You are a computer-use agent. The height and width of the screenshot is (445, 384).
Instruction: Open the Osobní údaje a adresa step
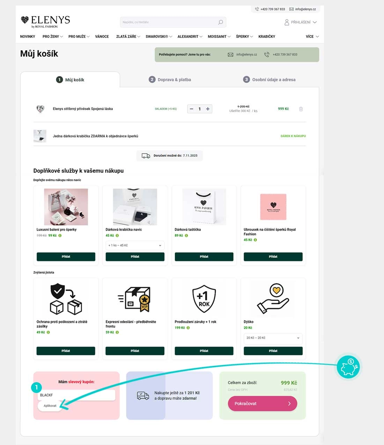pyautogui.click(x=269, y=80)
